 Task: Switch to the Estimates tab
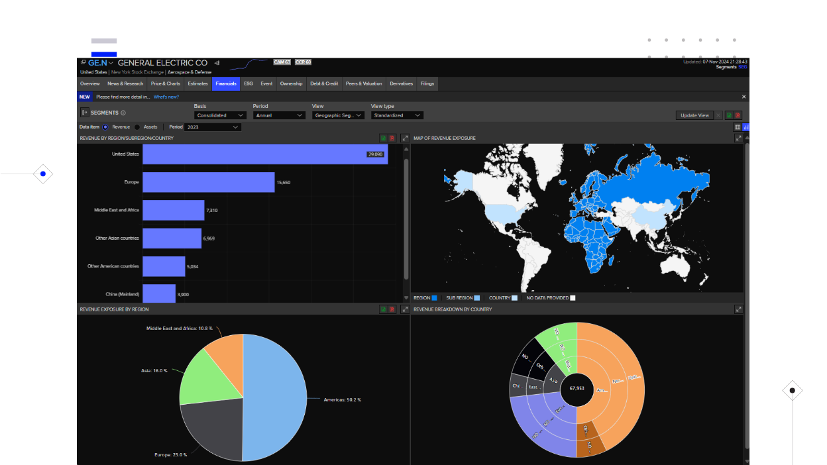(197, 83)
